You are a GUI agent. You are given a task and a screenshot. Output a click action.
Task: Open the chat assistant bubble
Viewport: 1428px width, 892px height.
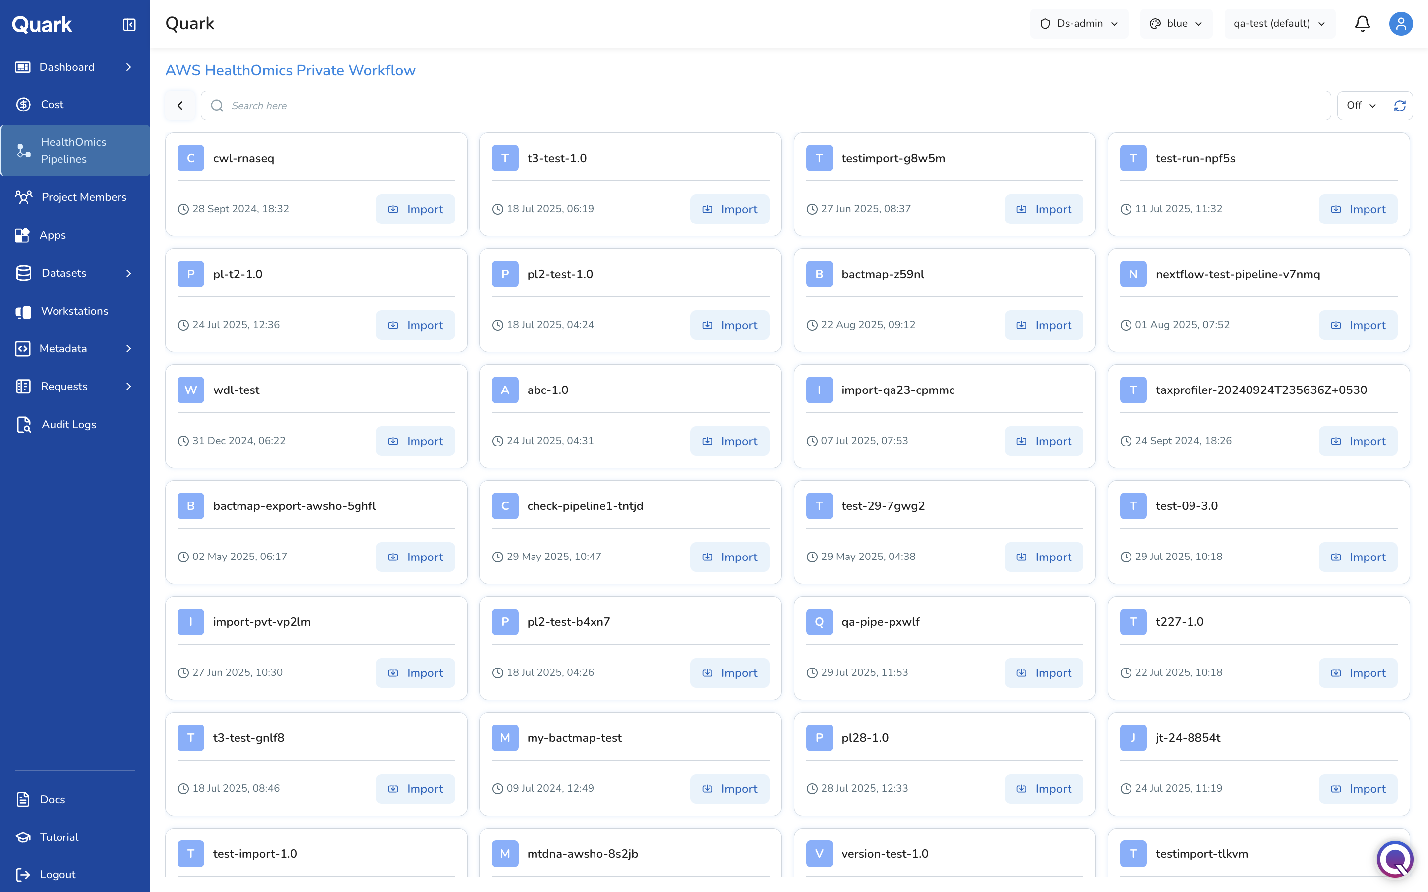[1395, 859]
